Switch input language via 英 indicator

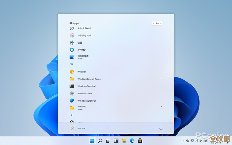(x=201, y=141)
